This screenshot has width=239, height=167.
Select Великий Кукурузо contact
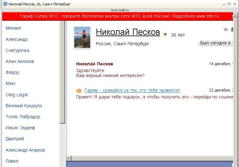coord(24,106)
